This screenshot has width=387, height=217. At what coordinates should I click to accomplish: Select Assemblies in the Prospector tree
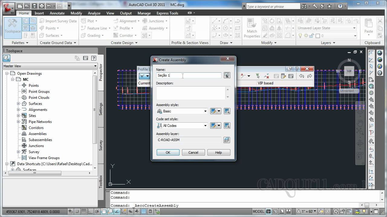click(x=37, y=134)
